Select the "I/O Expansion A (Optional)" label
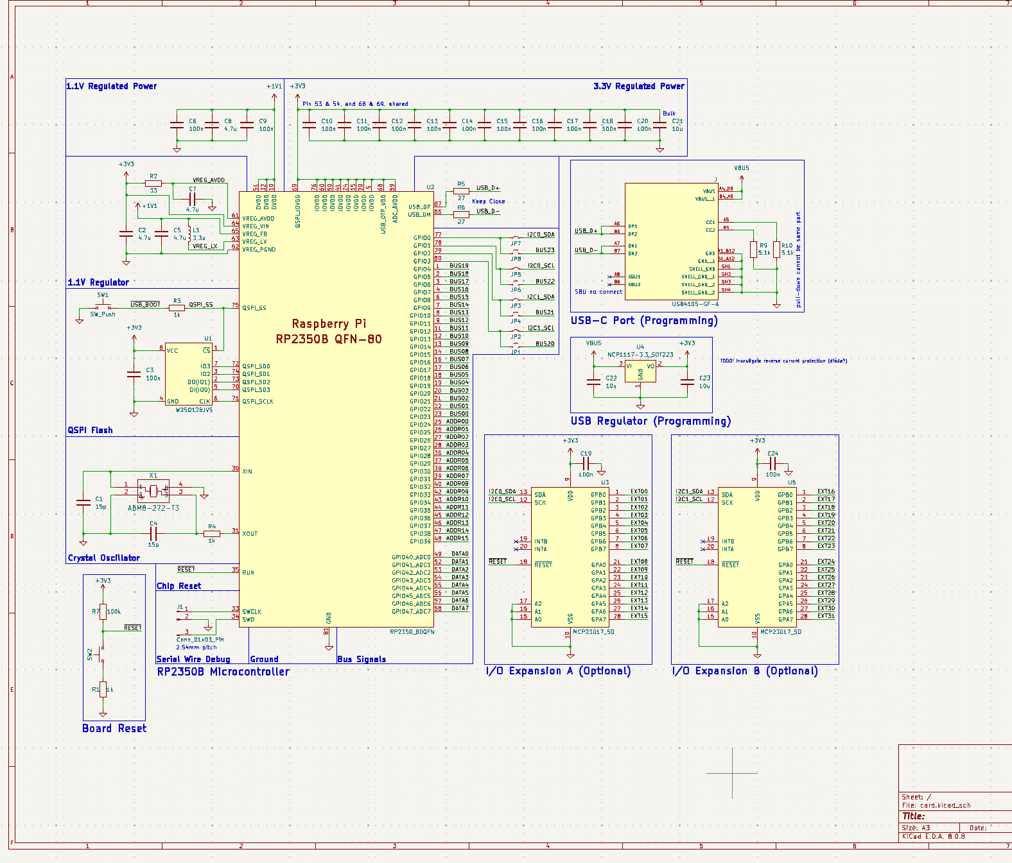The image size is (1012, 863). (x=558, y=671)
